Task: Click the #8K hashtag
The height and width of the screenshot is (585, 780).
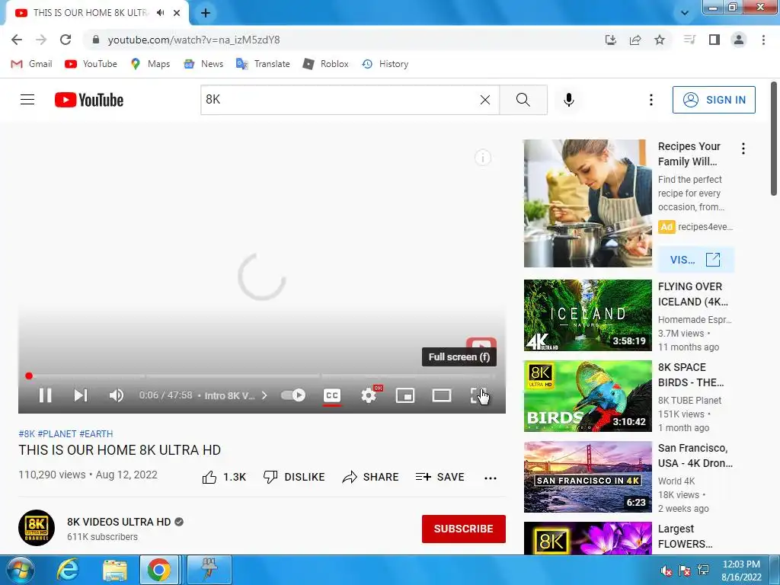Action: click(x=27, y=433)
